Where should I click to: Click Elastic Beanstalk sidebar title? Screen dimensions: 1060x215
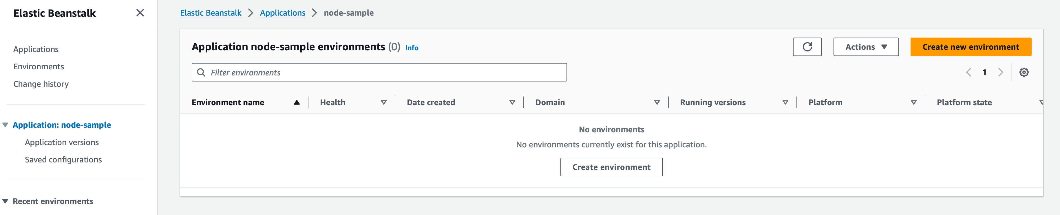tap(54, 13)
